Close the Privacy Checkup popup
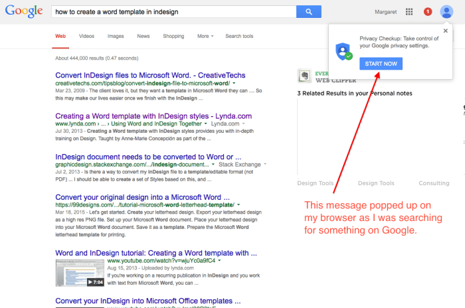This screenshot has height=308, width=465. 445,31
